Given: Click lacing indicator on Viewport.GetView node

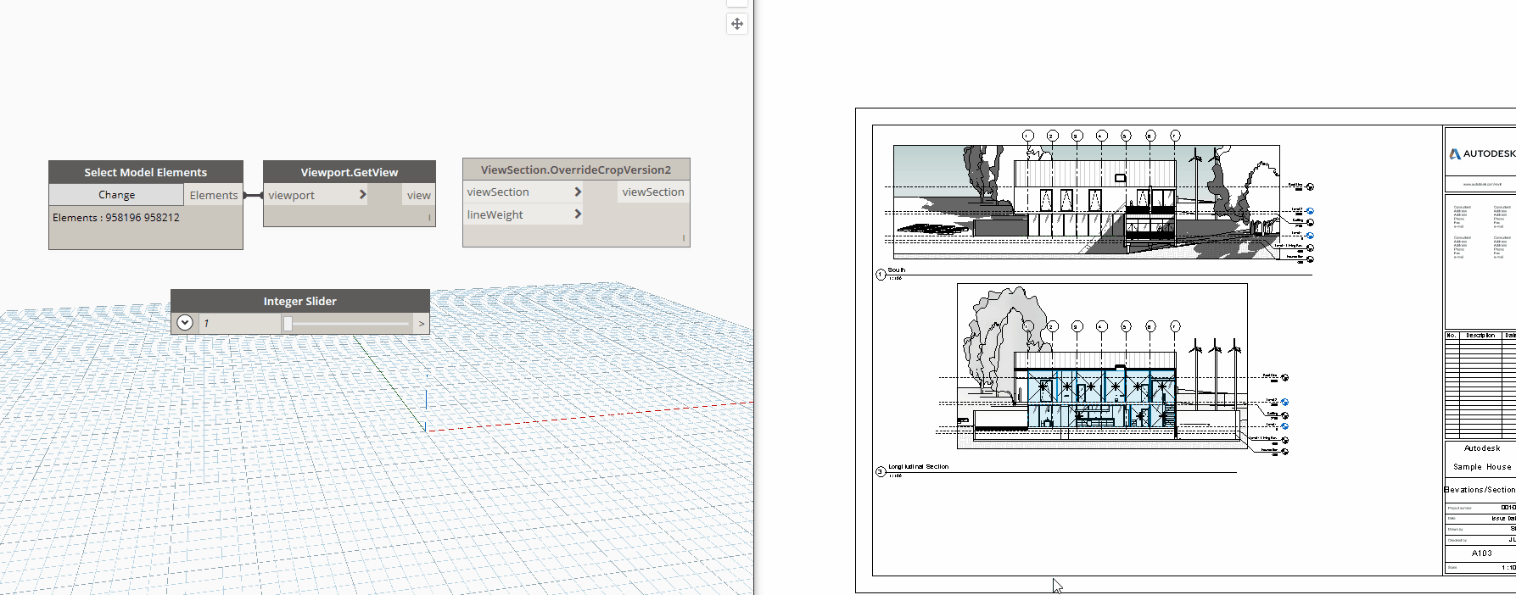Looking at the screenshot, I should pyautogui.click(x=429, y=218).
